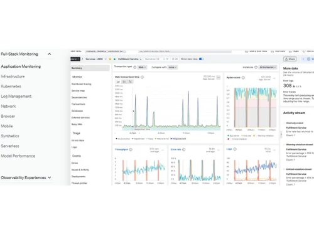Image resolution: width=314 pixels, height=235 pixels.
Task: Toggle GC Execution legend item
Action: (x=123, y=138)
